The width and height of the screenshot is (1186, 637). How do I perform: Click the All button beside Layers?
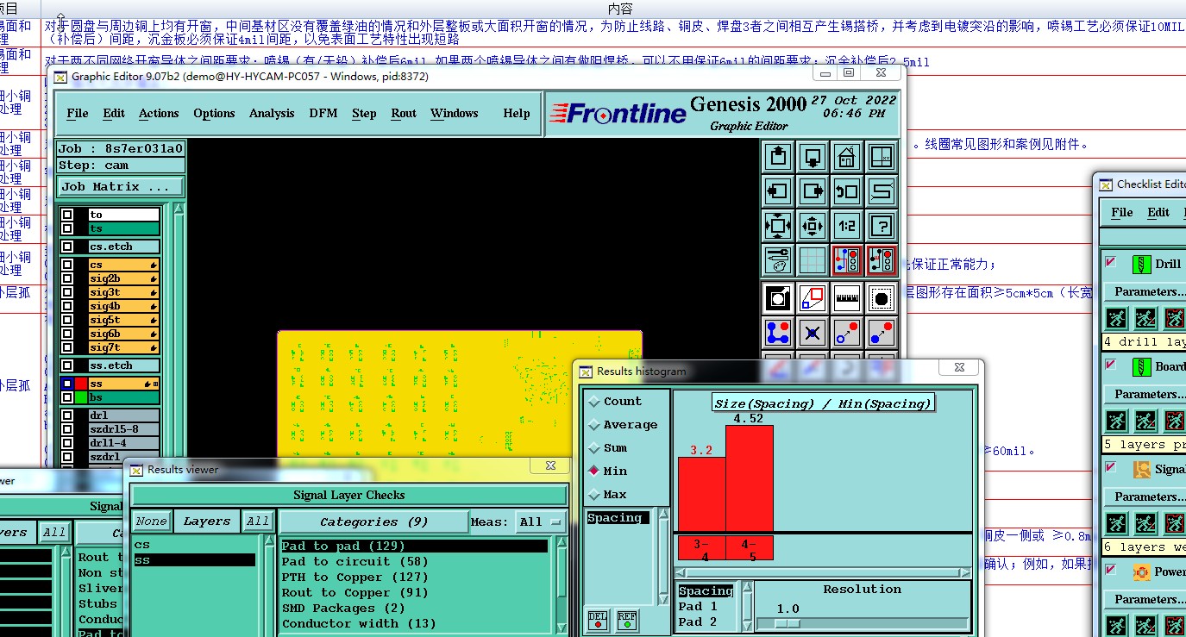(x=258, y=521)
